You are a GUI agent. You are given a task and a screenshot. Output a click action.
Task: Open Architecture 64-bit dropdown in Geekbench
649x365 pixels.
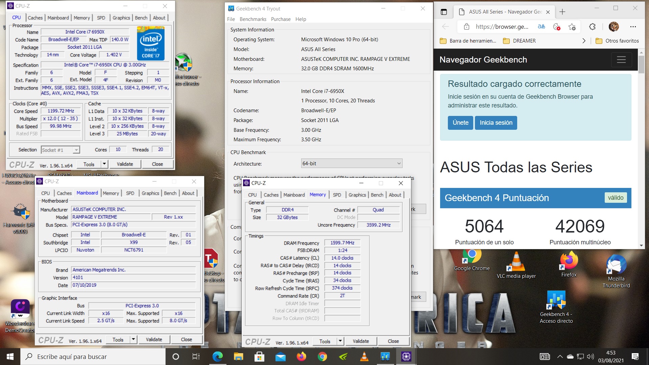pos(352,164)
